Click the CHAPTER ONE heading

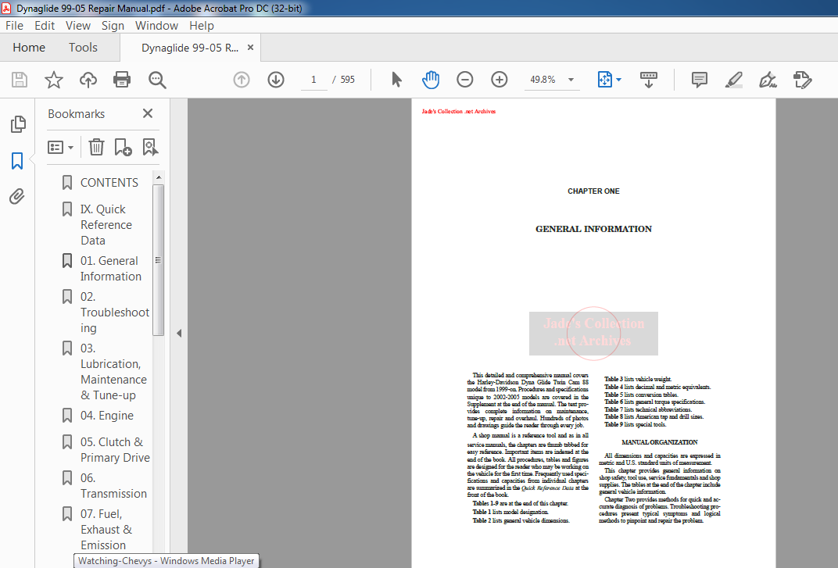click(593, 191)
